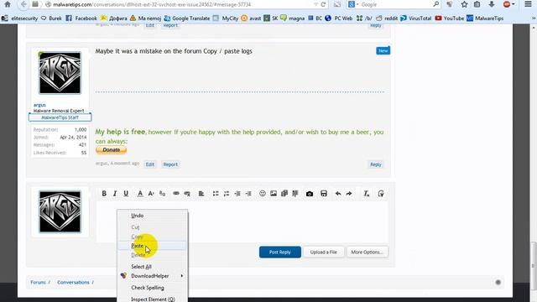
Task: Toggle bold formatting in the reply editor
Action: click(x=104, y=194)
